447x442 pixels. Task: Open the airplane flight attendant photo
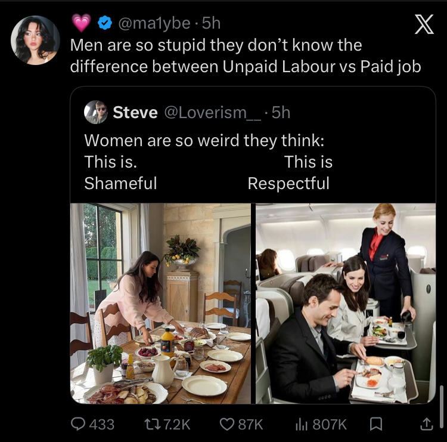point(346,304)
